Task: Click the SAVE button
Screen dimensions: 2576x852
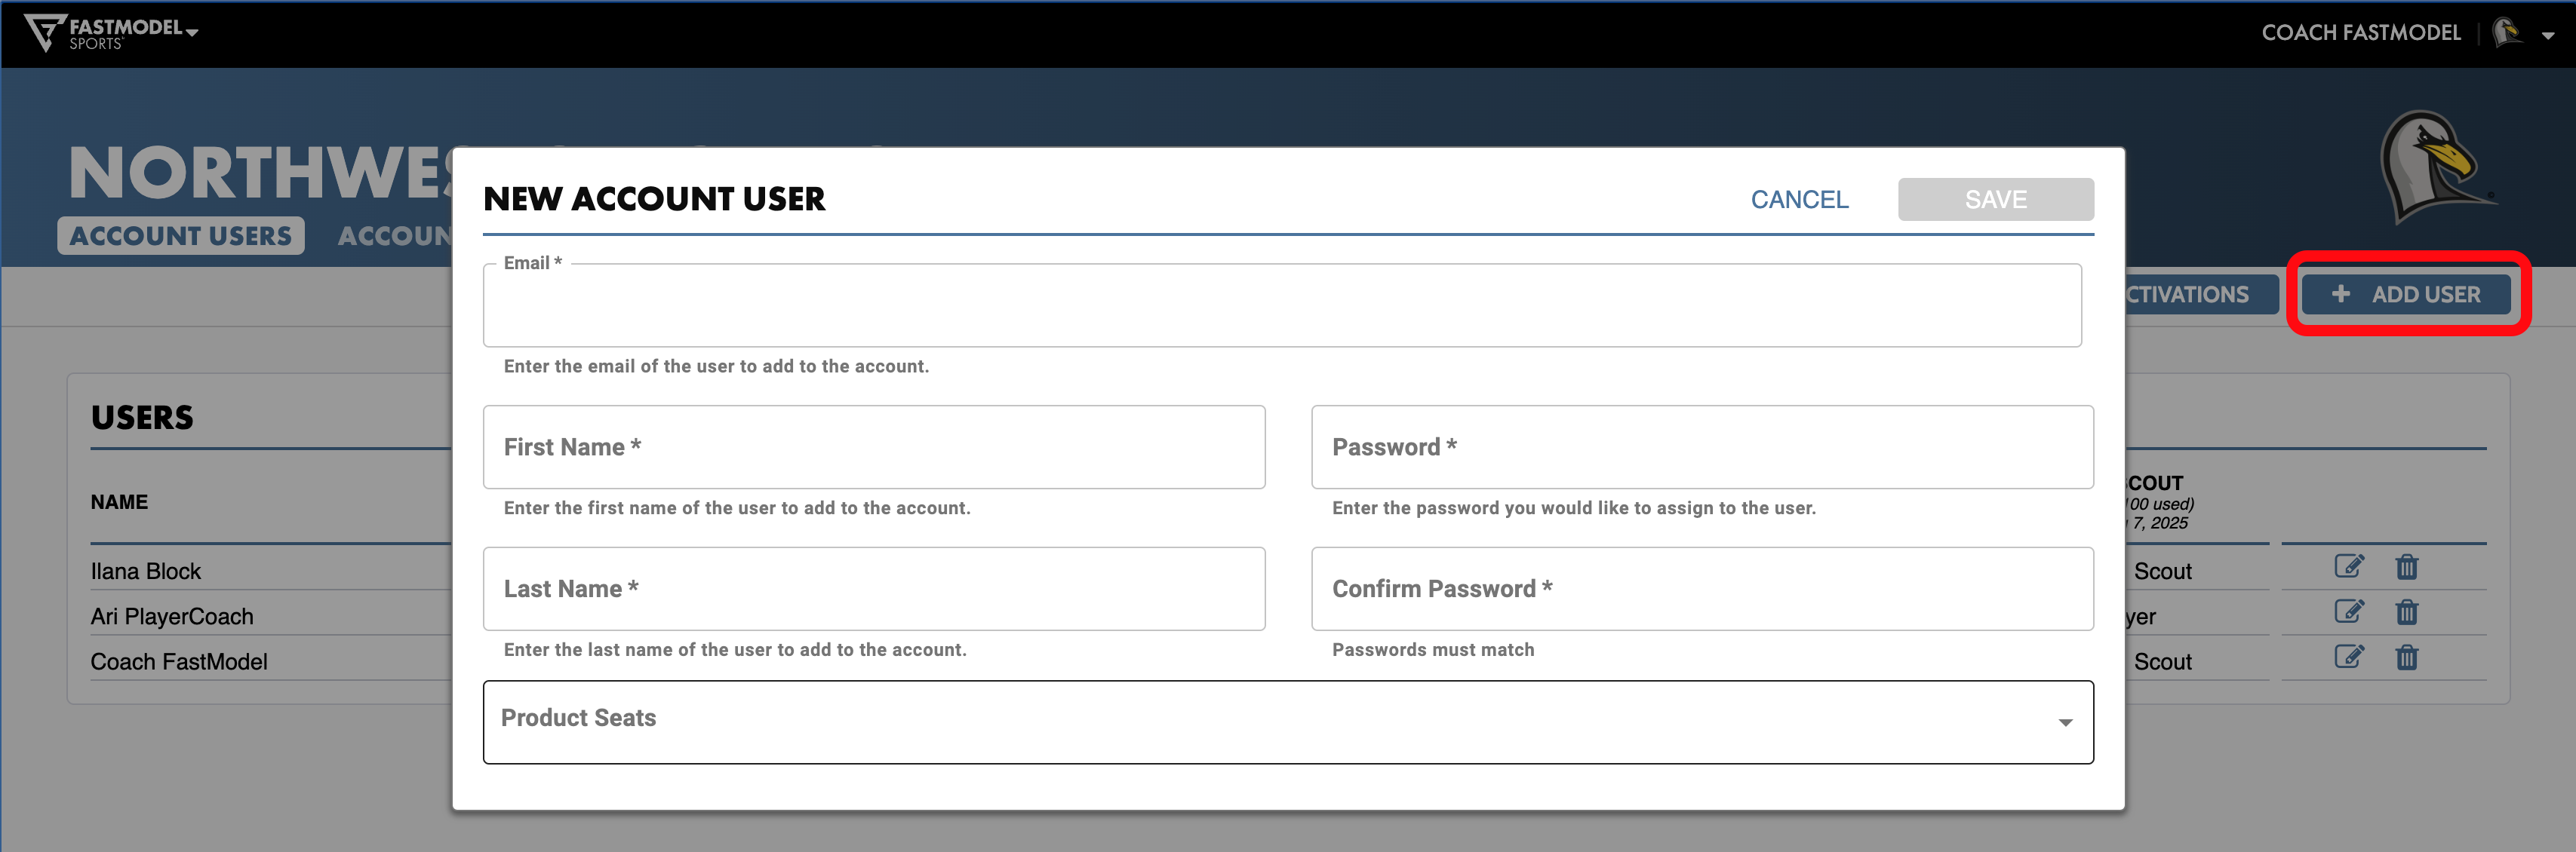Action: [x=1995, y=199]
